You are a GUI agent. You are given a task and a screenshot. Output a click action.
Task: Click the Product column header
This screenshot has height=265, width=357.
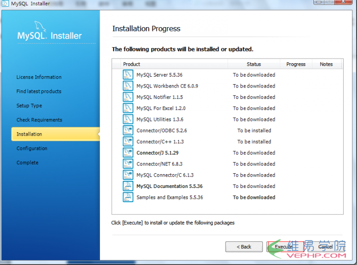(x=174, y=64)
